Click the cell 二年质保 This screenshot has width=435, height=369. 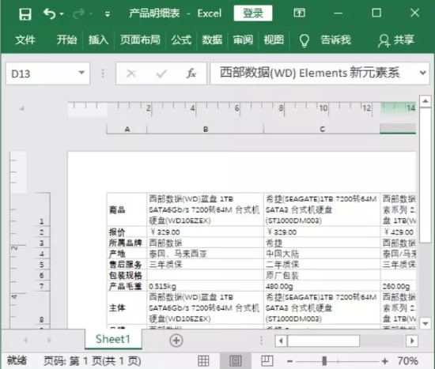point(322,265)
